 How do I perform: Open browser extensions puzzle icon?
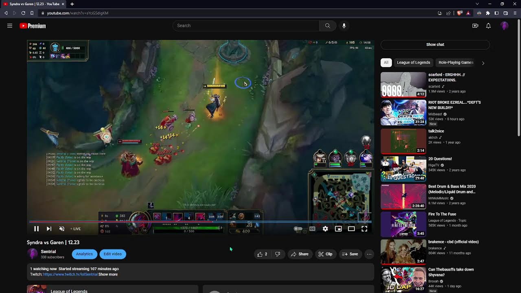[x=488, y=13]
